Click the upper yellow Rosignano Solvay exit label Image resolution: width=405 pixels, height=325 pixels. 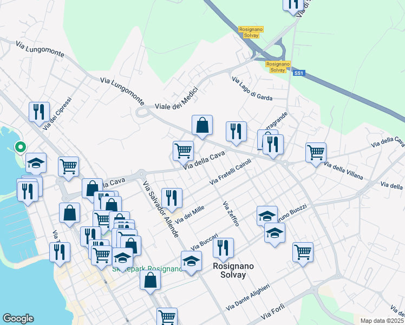(249, 32)
